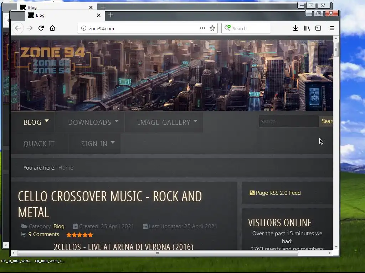Click the horizontal scrollbar right arrow
Image resolution: width=365 pixels, height=273 pixels.
[x=330, y=253]
